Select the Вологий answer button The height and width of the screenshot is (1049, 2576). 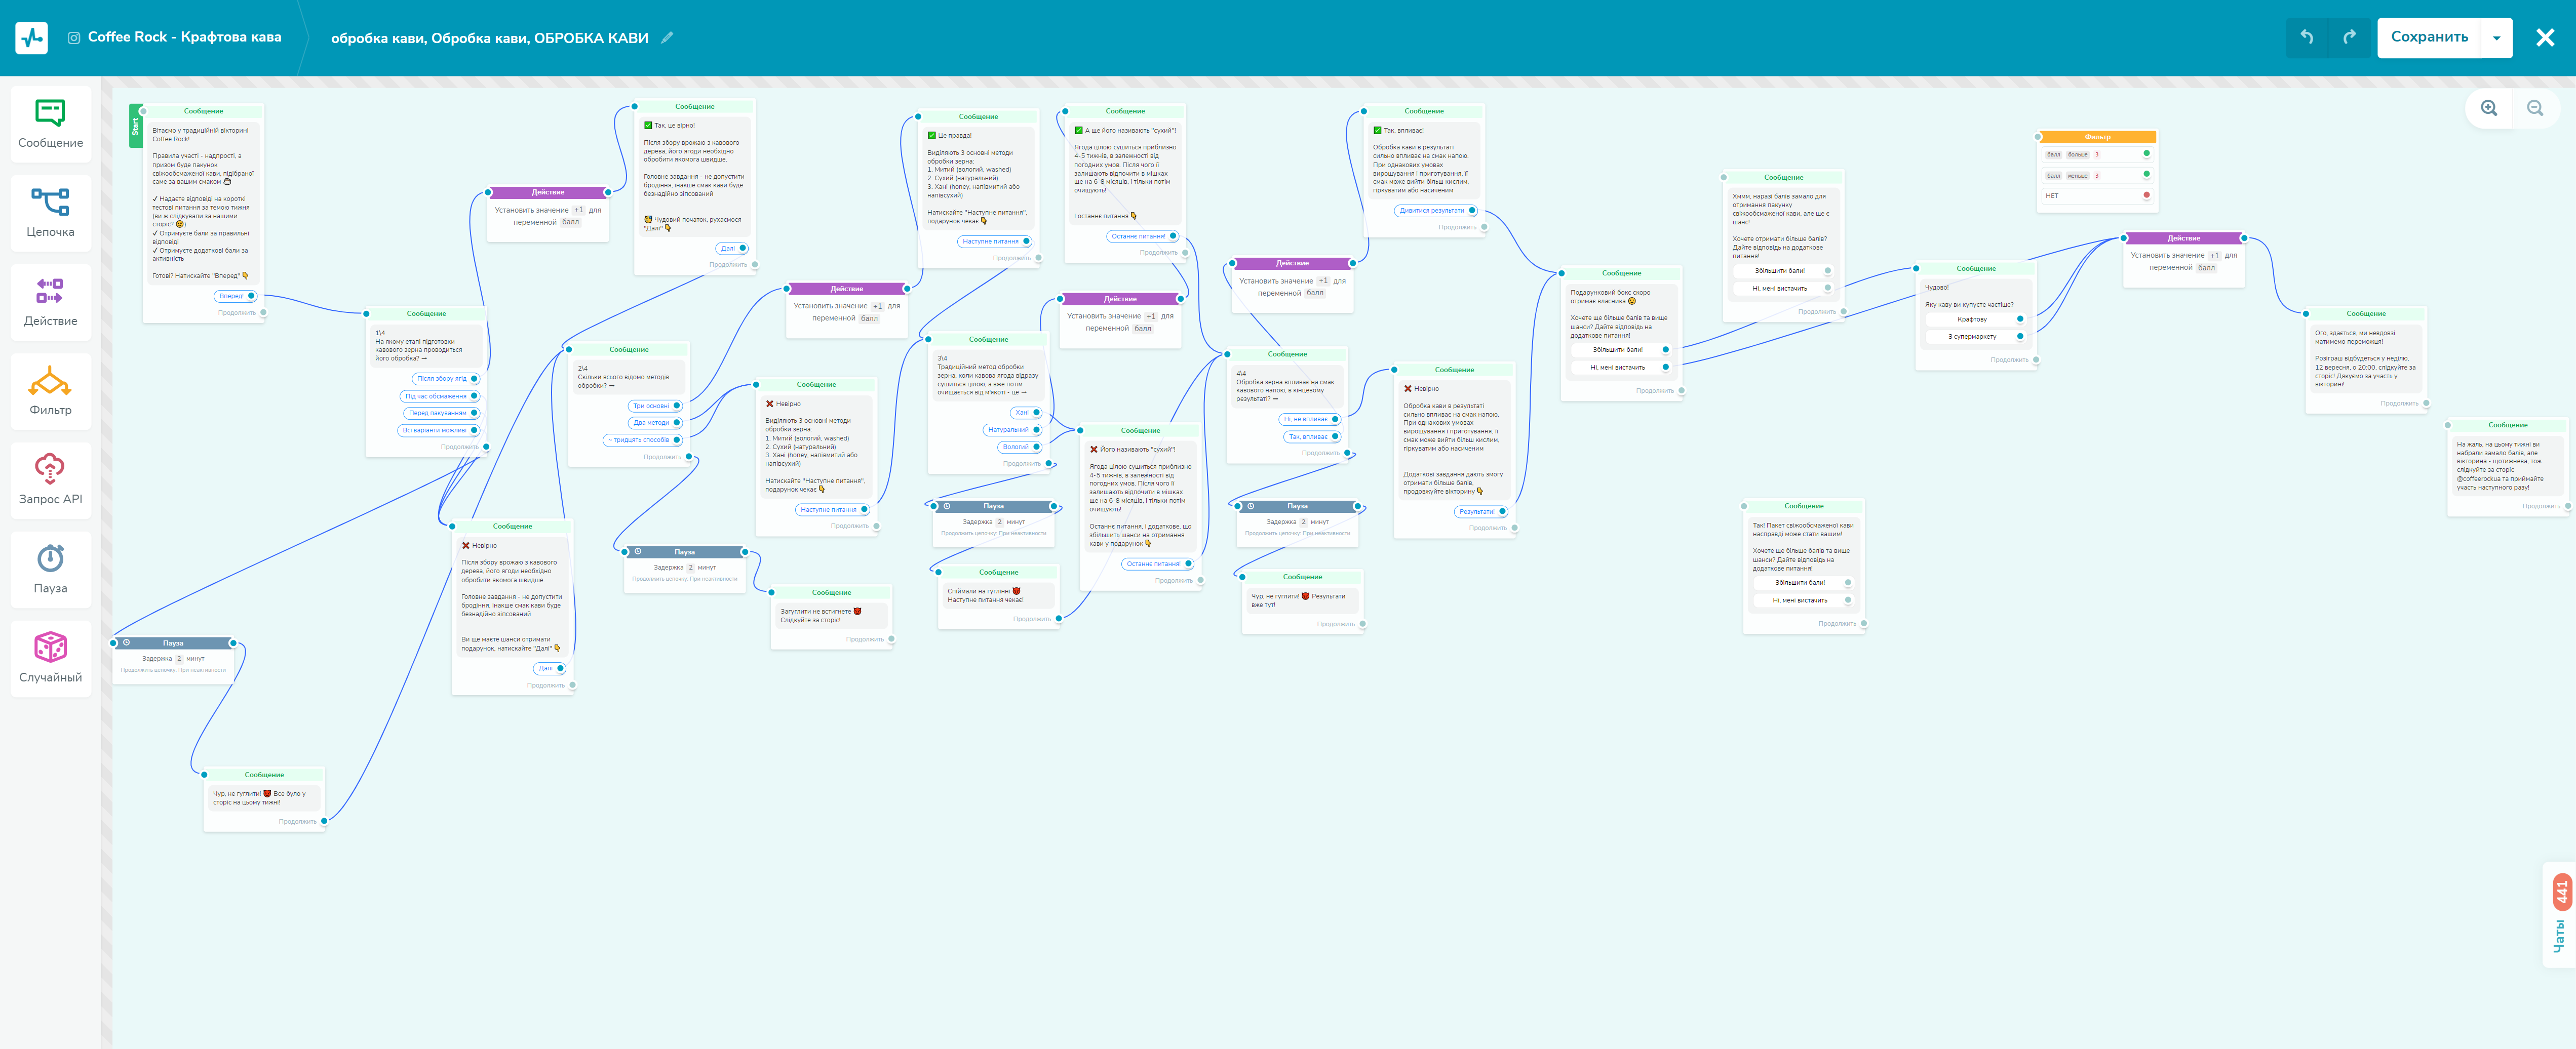[1020, 447]
